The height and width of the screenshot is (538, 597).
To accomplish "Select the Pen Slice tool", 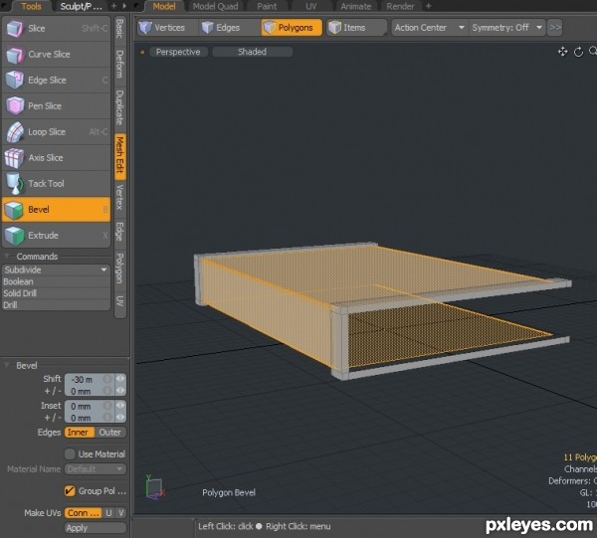I will pos(56,106).
